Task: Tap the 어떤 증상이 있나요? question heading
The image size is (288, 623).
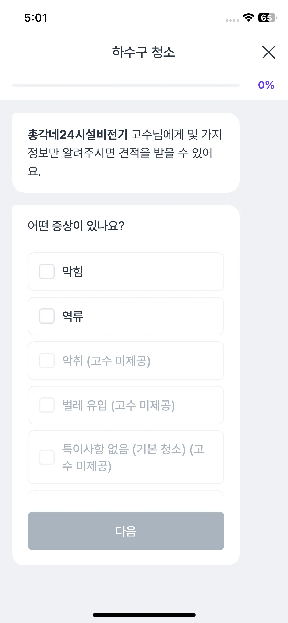Action: [x=76, y=226]
